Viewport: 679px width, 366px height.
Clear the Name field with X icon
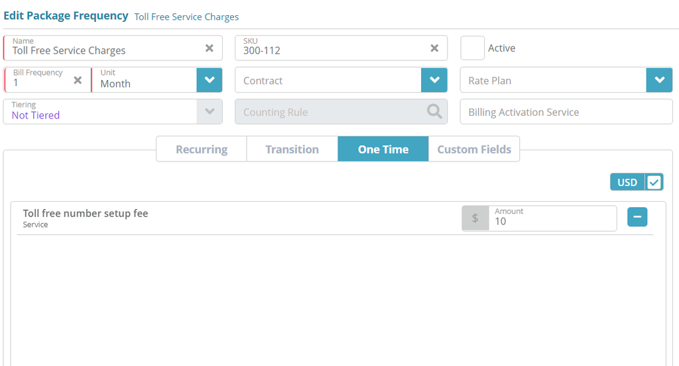point(209,48)
